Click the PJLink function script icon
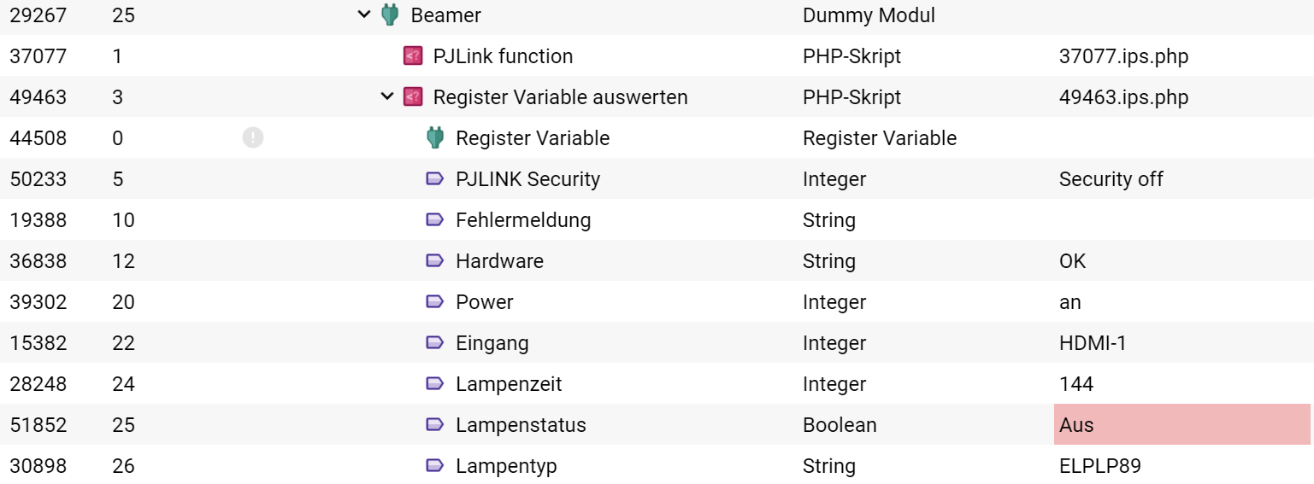The height and width of the screenshot is (484, 1314). pos(413,56)
